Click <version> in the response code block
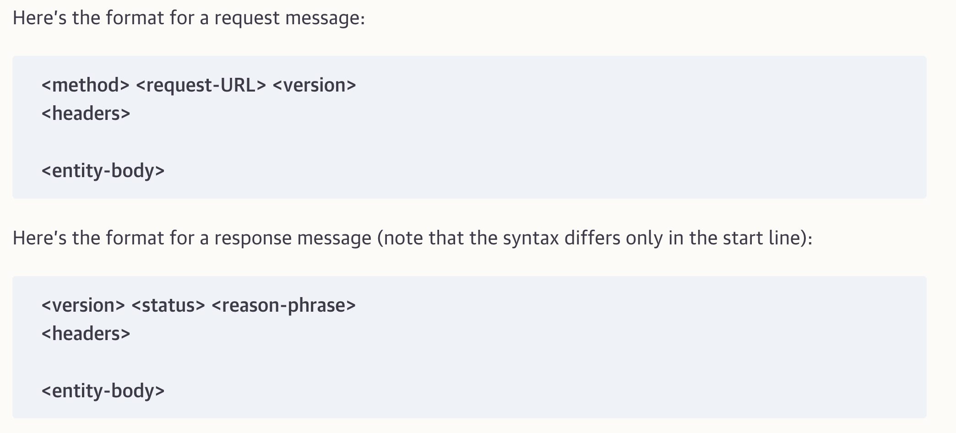Screen dimensions: 956x433 pos(83,305)
